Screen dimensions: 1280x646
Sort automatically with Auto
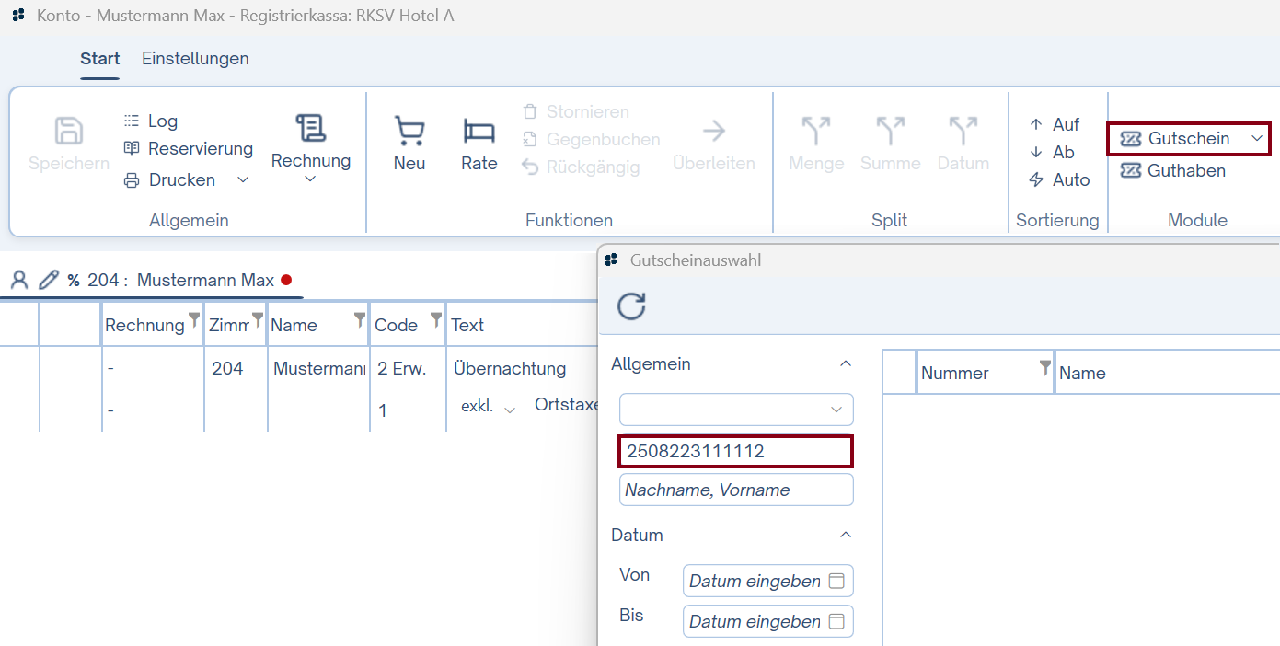pos(1059,180)
